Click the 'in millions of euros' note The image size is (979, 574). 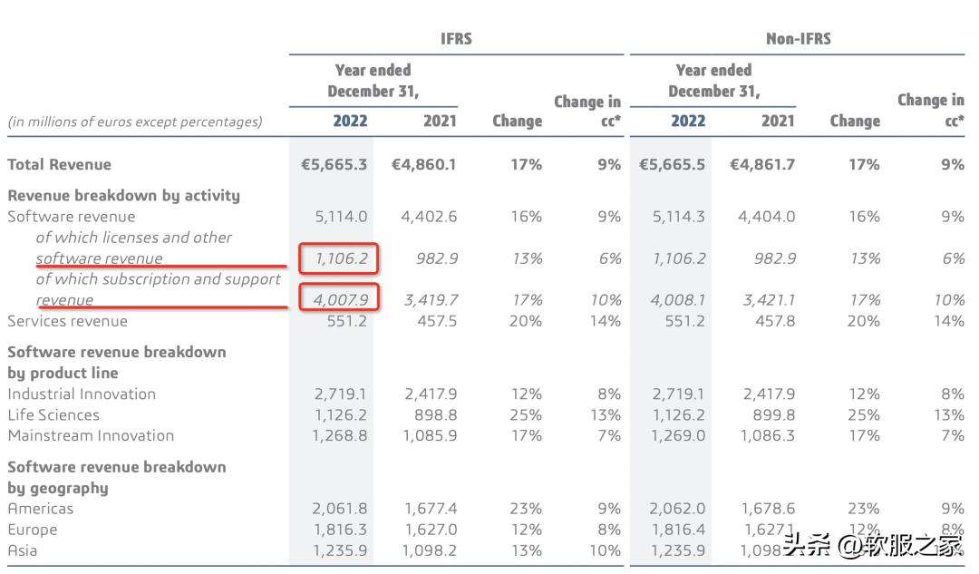click(x=135, y=122)
